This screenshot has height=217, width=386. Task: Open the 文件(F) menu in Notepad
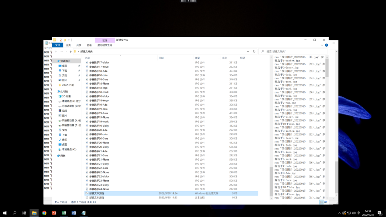point(48,48)
